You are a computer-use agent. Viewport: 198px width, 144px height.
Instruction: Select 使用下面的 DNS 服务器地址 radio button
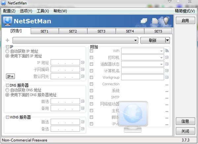tap(7, 95)
